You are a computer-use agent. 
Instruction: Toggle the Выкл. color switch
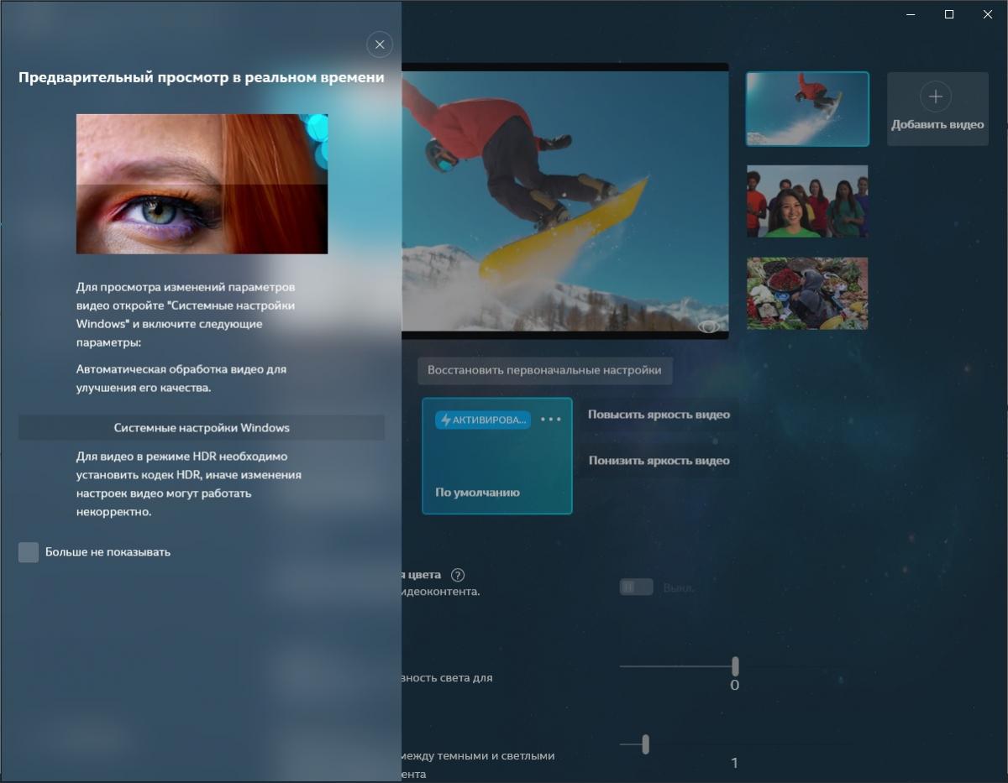pyautogui.click(x=636, y=587)
